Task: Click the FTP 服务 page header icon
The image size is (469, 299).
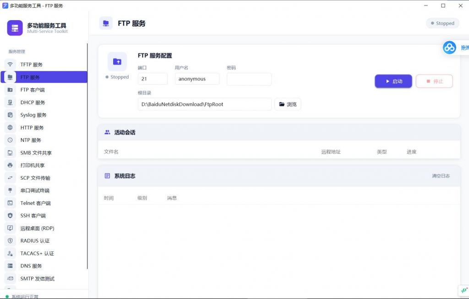Action: point(106,23)
